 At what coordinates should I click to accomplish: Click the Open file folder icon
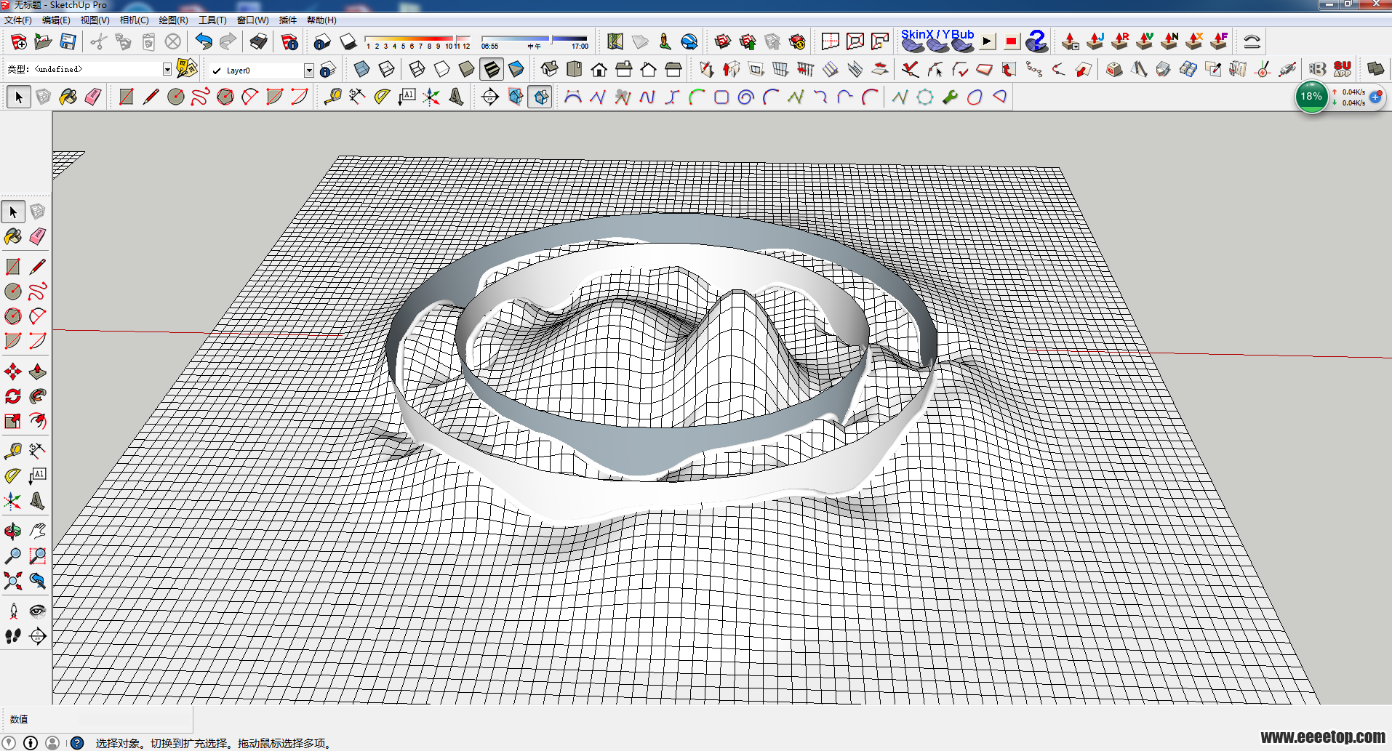click(43, 42)
